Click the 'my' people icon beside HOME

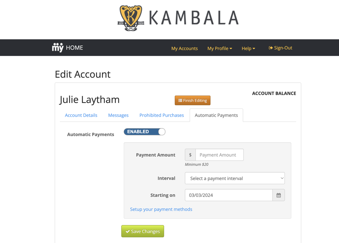click(x=58, y=48)
